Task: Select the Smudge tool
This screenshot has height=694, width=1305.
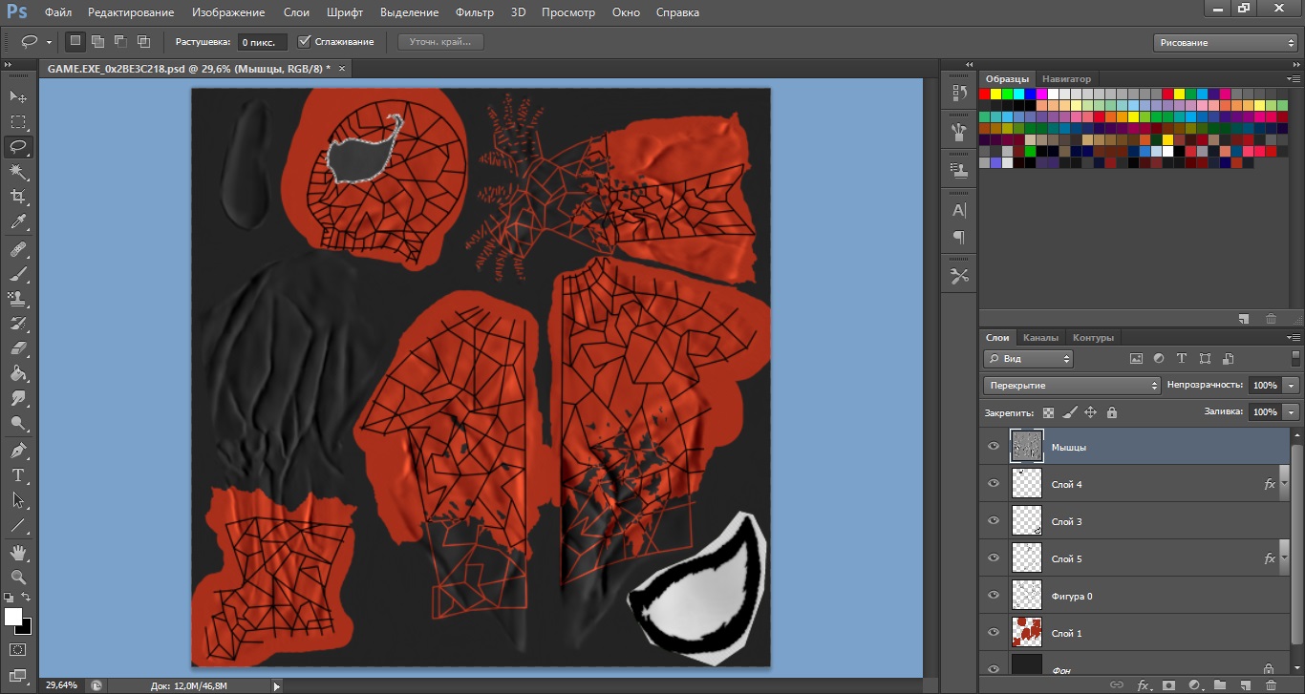Action: pos(18,398)
